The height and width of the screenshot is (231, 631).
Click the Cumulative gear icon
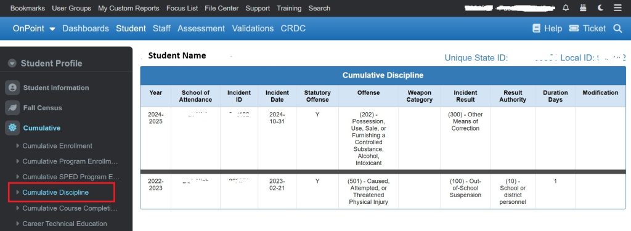pos(12,128)
